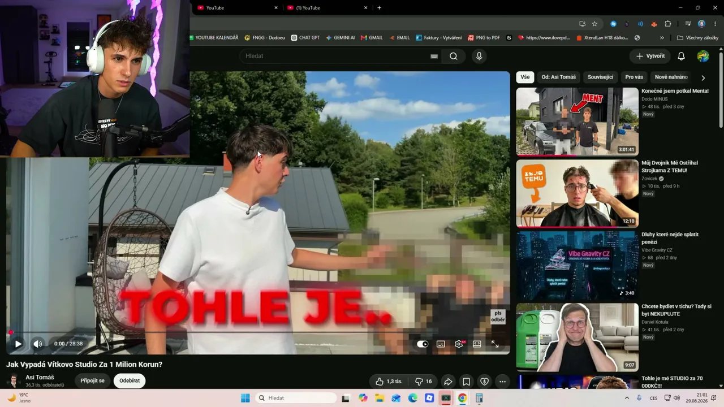Open the Vibe Gravity CZ channel link
This screenshot has height=407, width=724.
(657, 250)
